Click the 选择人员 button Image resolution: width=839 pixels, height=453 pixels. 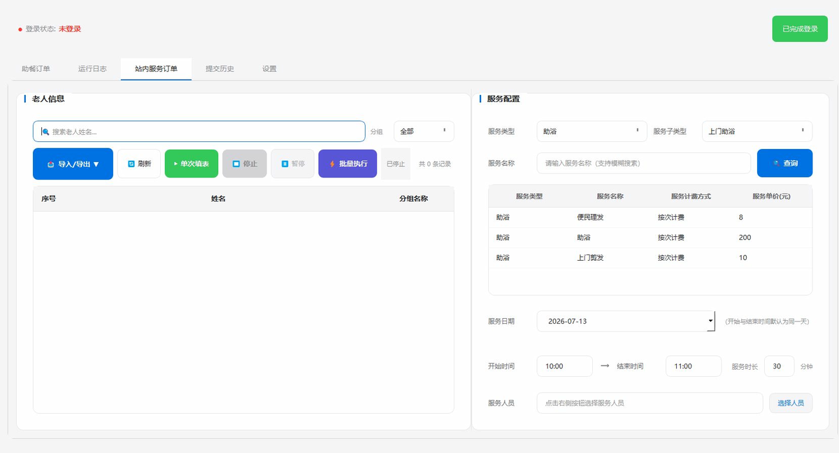[x=791, y=403]
